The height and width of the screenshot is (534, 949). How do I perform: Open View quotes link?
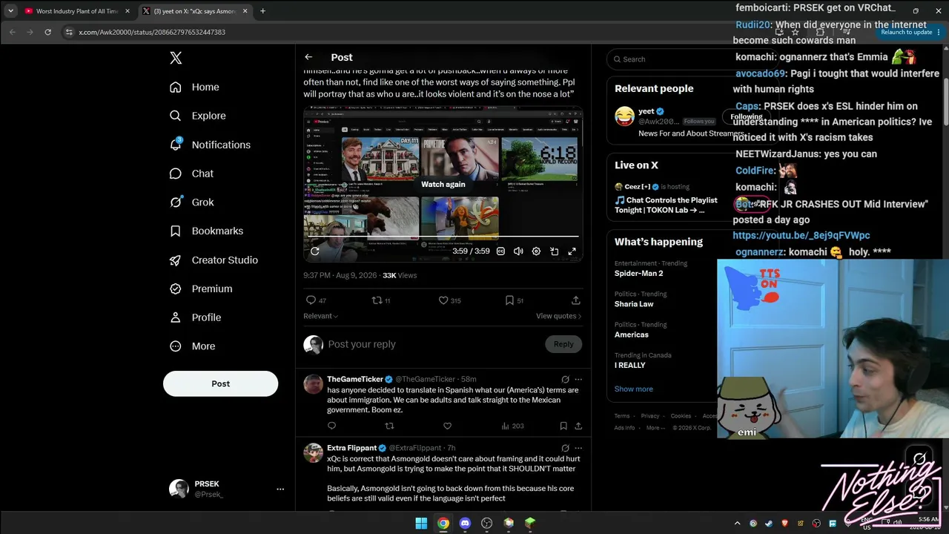(559, 316)
